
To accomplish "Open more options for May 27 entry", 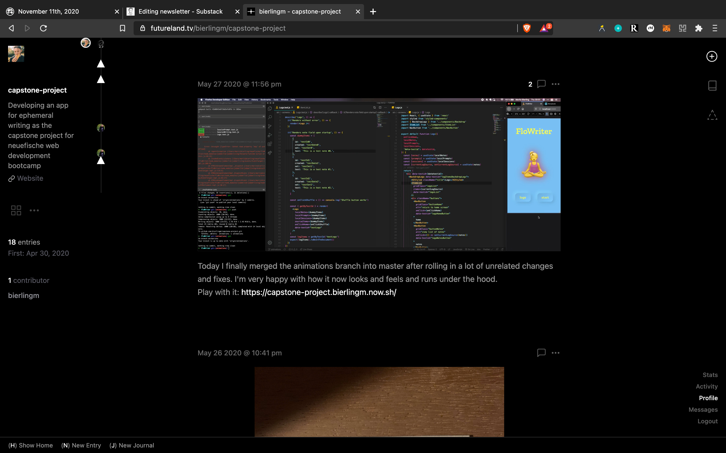I will click(555, 84).
